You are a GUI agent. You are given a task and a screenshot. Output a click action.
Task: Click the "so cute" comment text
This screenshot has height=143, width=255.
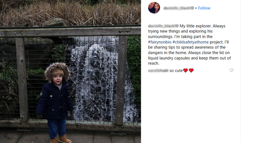tap(176, 71)
